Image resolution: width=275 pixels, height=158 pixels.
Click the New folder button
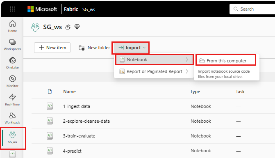click(94, 48)
